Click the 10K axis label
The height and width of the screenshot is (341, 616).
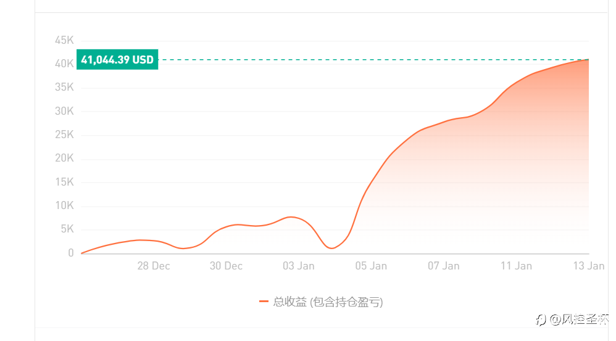pyautogui.click(x=64, y=205)
